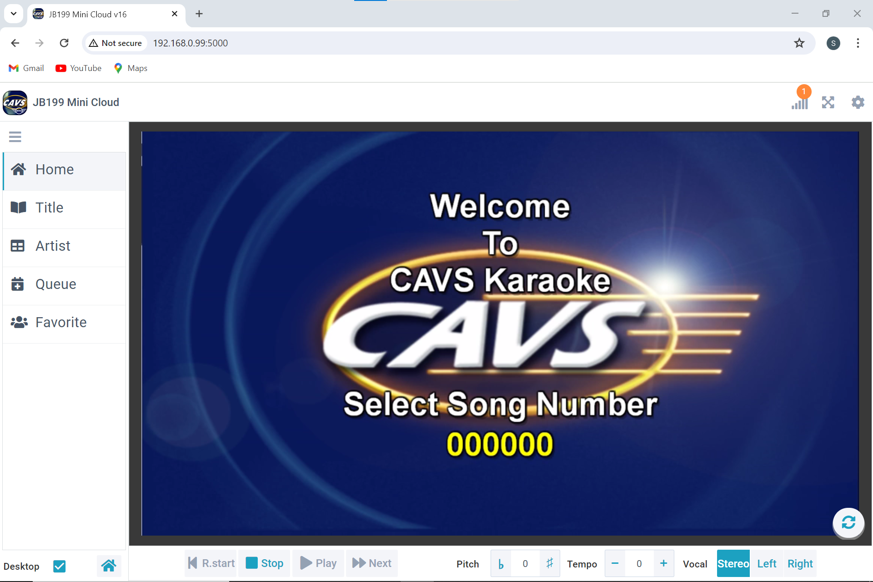Viewport: 873px width, 582px height.
Task: Open Maps bookmark
Action: [x=131, y=68]
